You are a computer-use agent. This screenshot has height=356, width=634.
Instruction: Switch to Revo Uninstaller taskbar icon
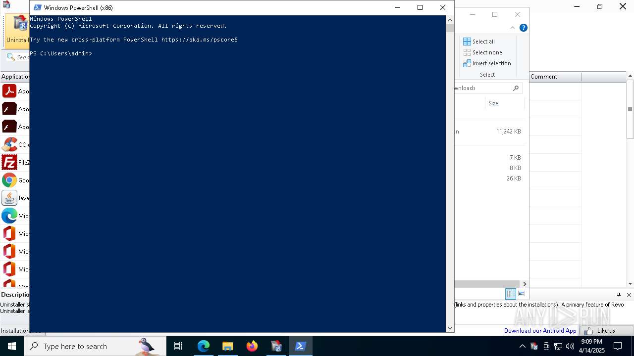point(276,346)
